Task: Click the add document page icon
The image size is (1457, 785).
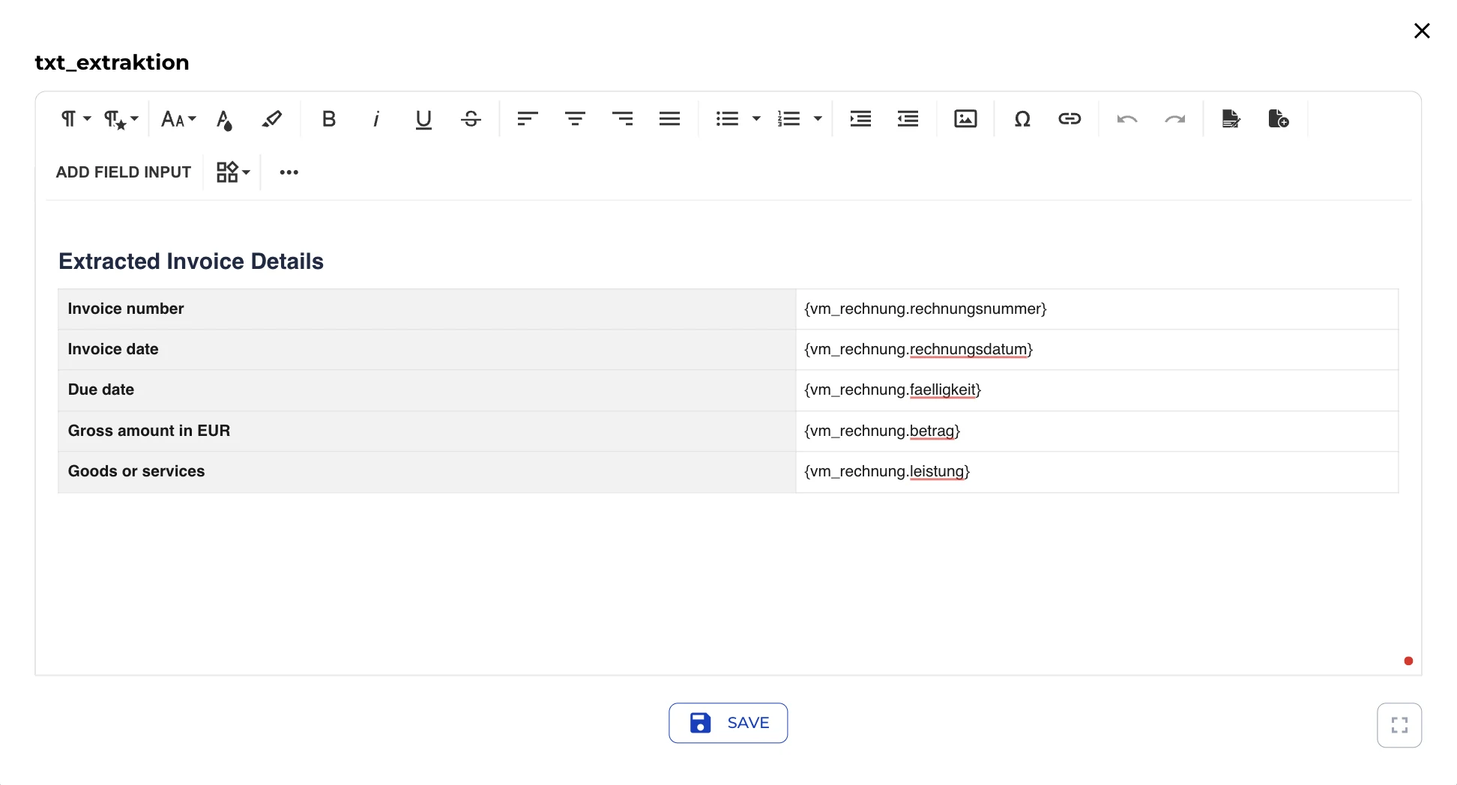Action: (x=1278, y=119)
